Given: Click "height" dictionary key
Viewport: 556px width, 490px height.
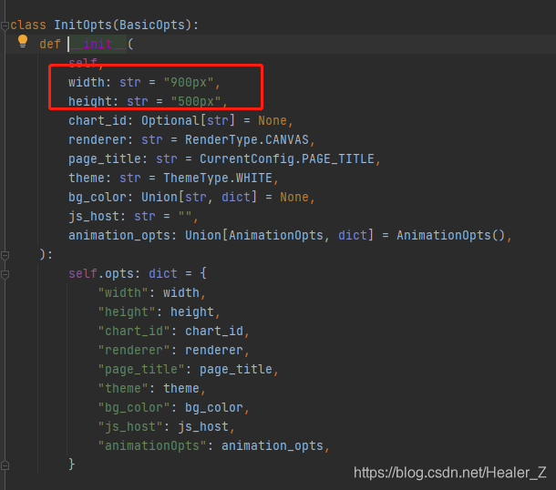Looking at the screenshot, I should (x=127, y=311).
